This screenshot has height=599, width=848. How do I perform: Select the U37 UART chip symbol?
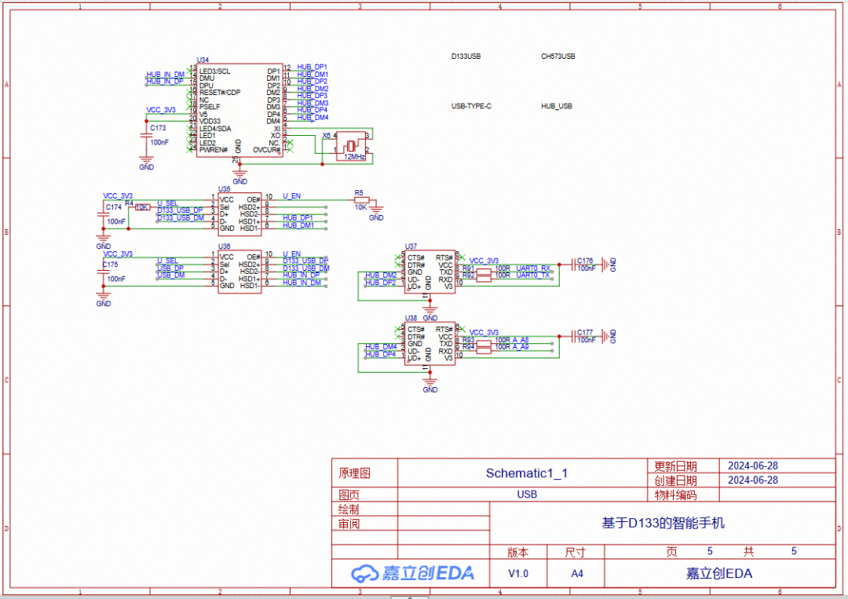coord(430,273)
